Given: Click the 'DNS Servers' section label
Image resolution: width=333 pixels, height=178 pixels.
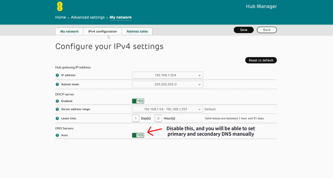Looking at the screenshot, I should click(x=64, y=128).
